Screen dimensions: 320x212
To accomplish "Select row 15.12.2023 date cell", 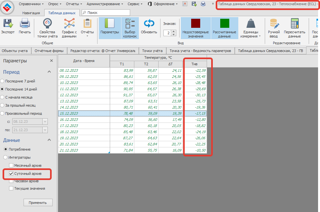I will pyautogui.click(x=84, y=113).
